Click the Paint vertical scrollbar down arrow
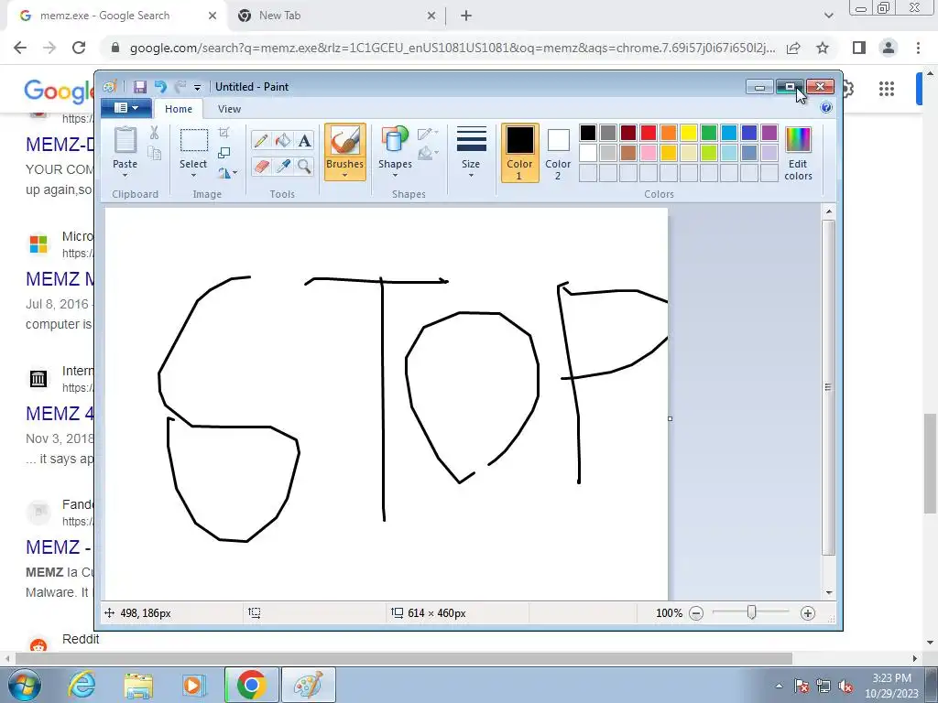Viewport: 938px width, 703px height. (x=828, y=592)
